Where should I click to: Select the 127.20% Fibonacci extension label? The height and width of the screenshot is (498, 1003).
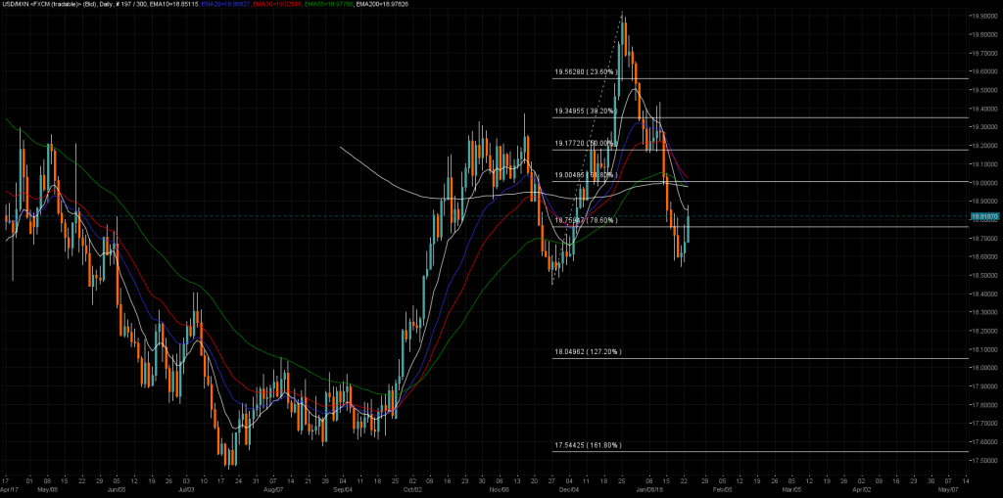click(x=588, y=351)
